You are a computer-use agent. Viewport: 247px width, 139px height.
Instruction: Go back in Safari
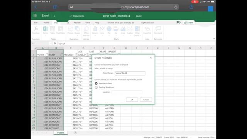tap(36, 7)
